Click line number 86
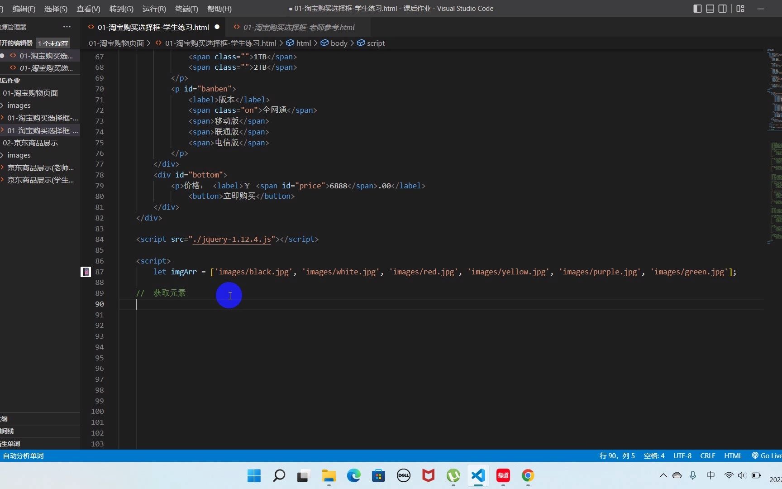 tap(100, 261)
